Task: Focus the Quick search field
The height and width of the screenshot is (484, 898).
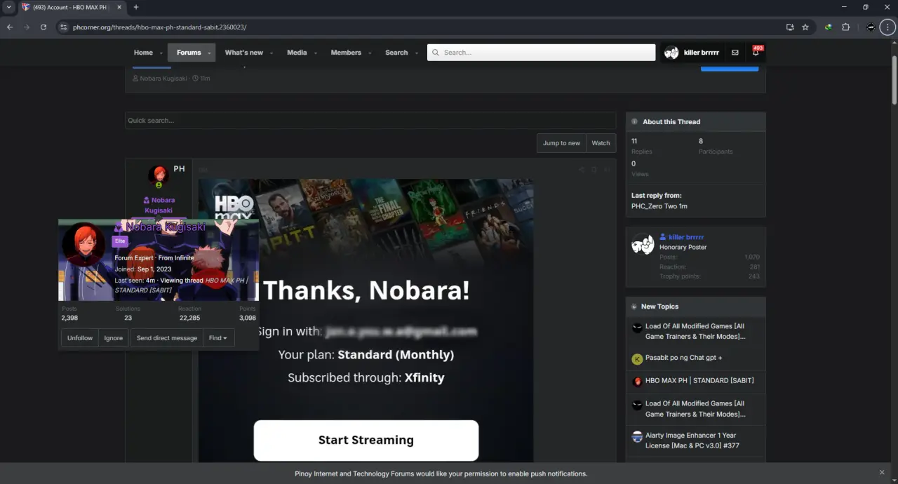Action: [370, 121]
